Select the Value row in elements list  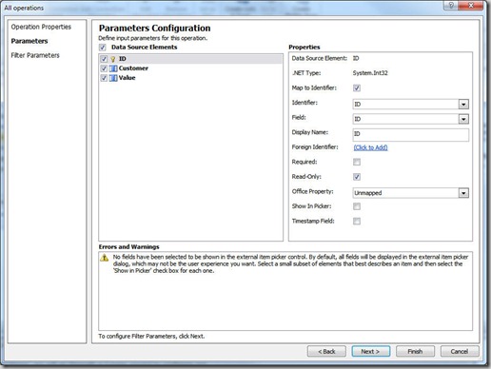(x=190, y=78)
